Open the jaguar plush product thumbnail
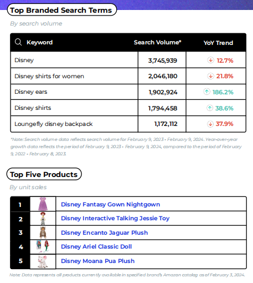 coord(43,233)
